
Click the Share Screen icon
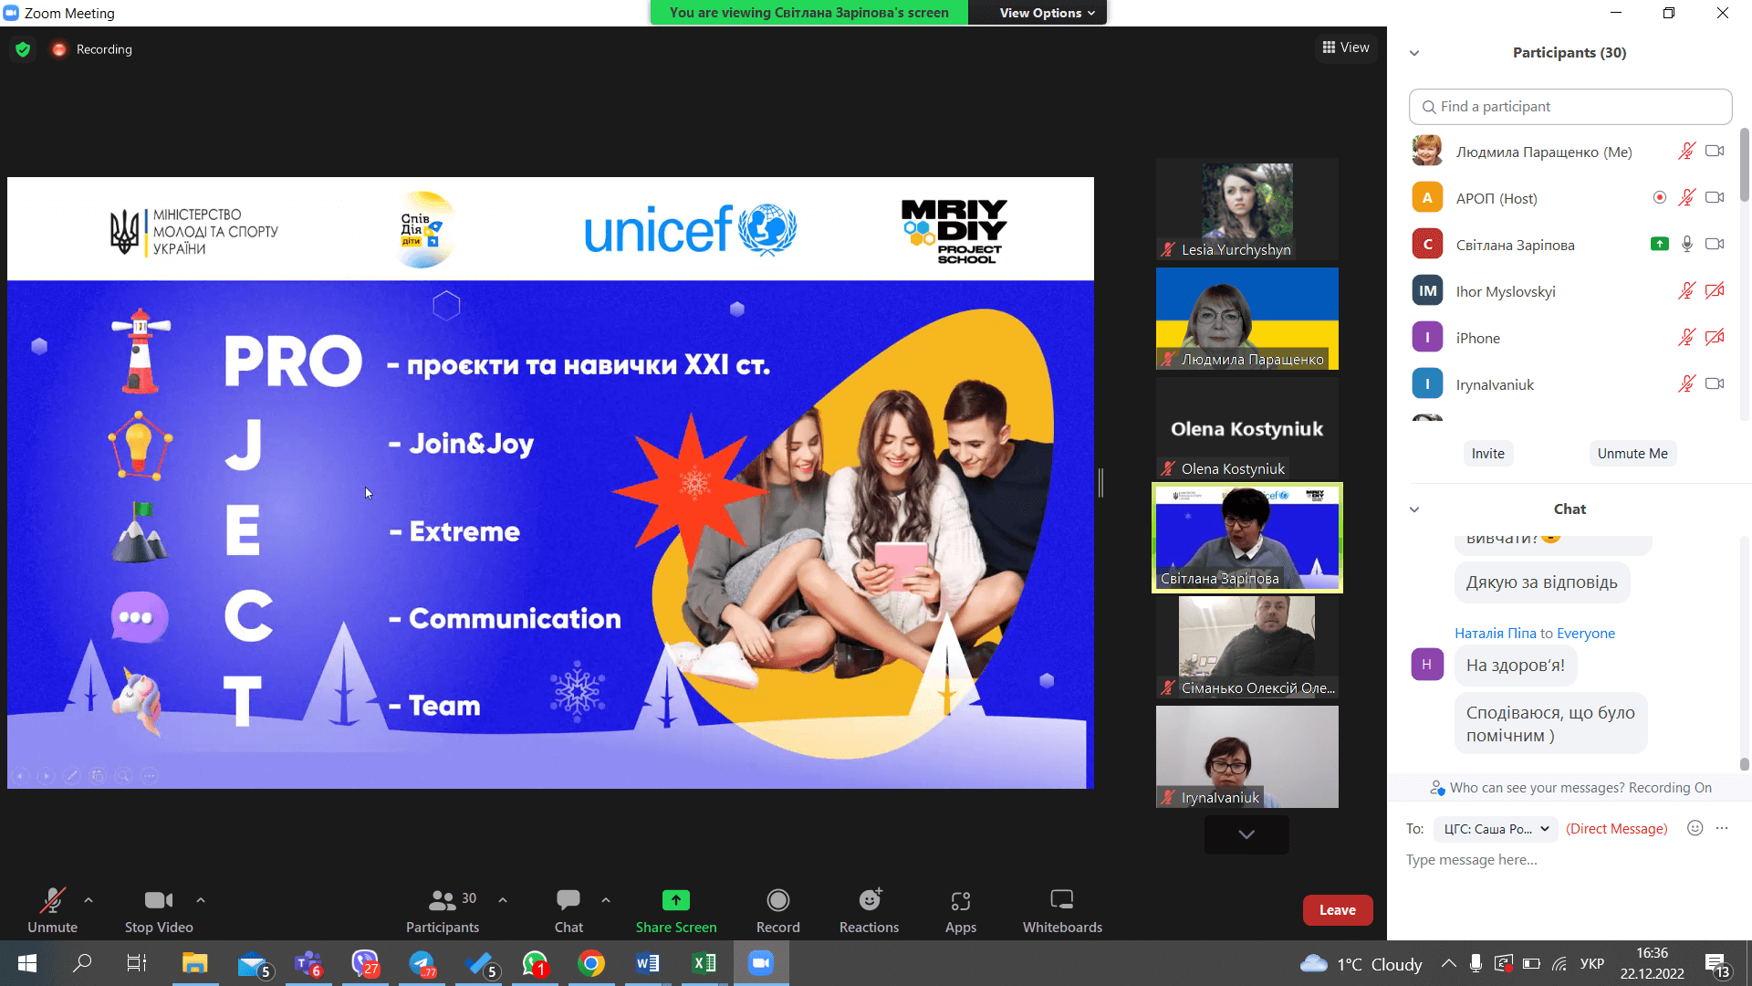coord(675,900)
